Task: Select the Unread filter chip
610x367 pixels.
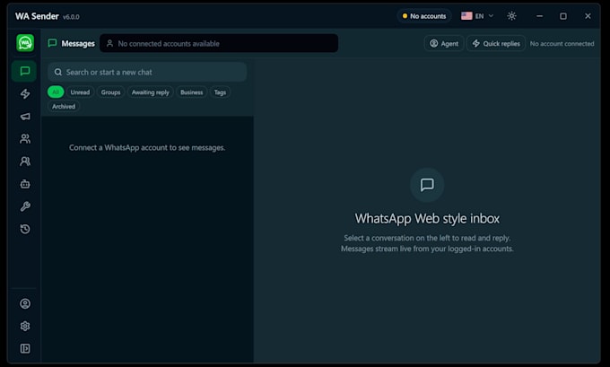Action: click(x=80, y=92)
